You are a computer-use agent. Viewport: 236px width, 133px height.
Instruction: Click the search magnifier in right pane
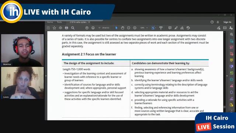pos(232,34)
